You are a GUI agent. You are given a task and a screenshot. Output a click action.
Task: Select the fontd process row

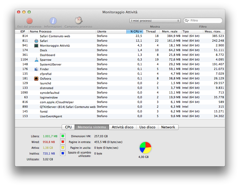point(120,111)
